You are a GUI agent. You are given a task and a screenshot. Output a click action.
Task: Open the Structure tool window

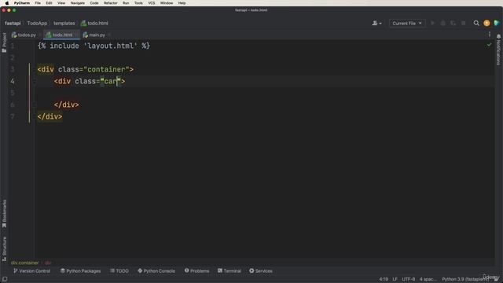click(4, 248)
